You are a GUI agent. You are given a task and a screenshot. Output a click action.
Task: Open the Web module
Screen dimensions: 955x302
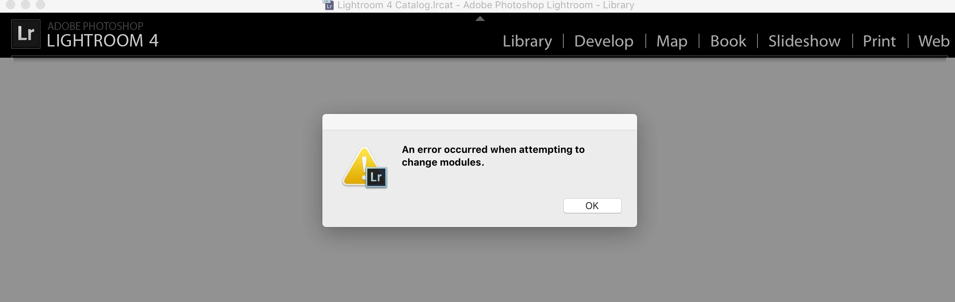click(x=934, y=41)
